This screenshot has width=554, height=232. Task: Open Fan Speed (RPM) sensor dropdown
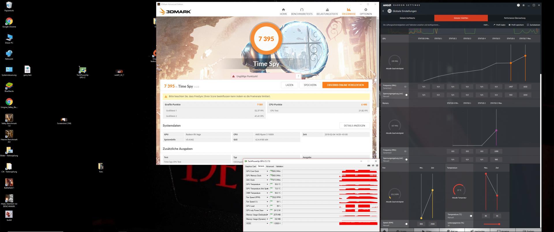(x=267, y=197)
